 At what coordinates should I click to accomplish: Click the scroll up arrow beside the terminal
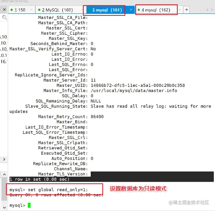[x=4, y=174]
